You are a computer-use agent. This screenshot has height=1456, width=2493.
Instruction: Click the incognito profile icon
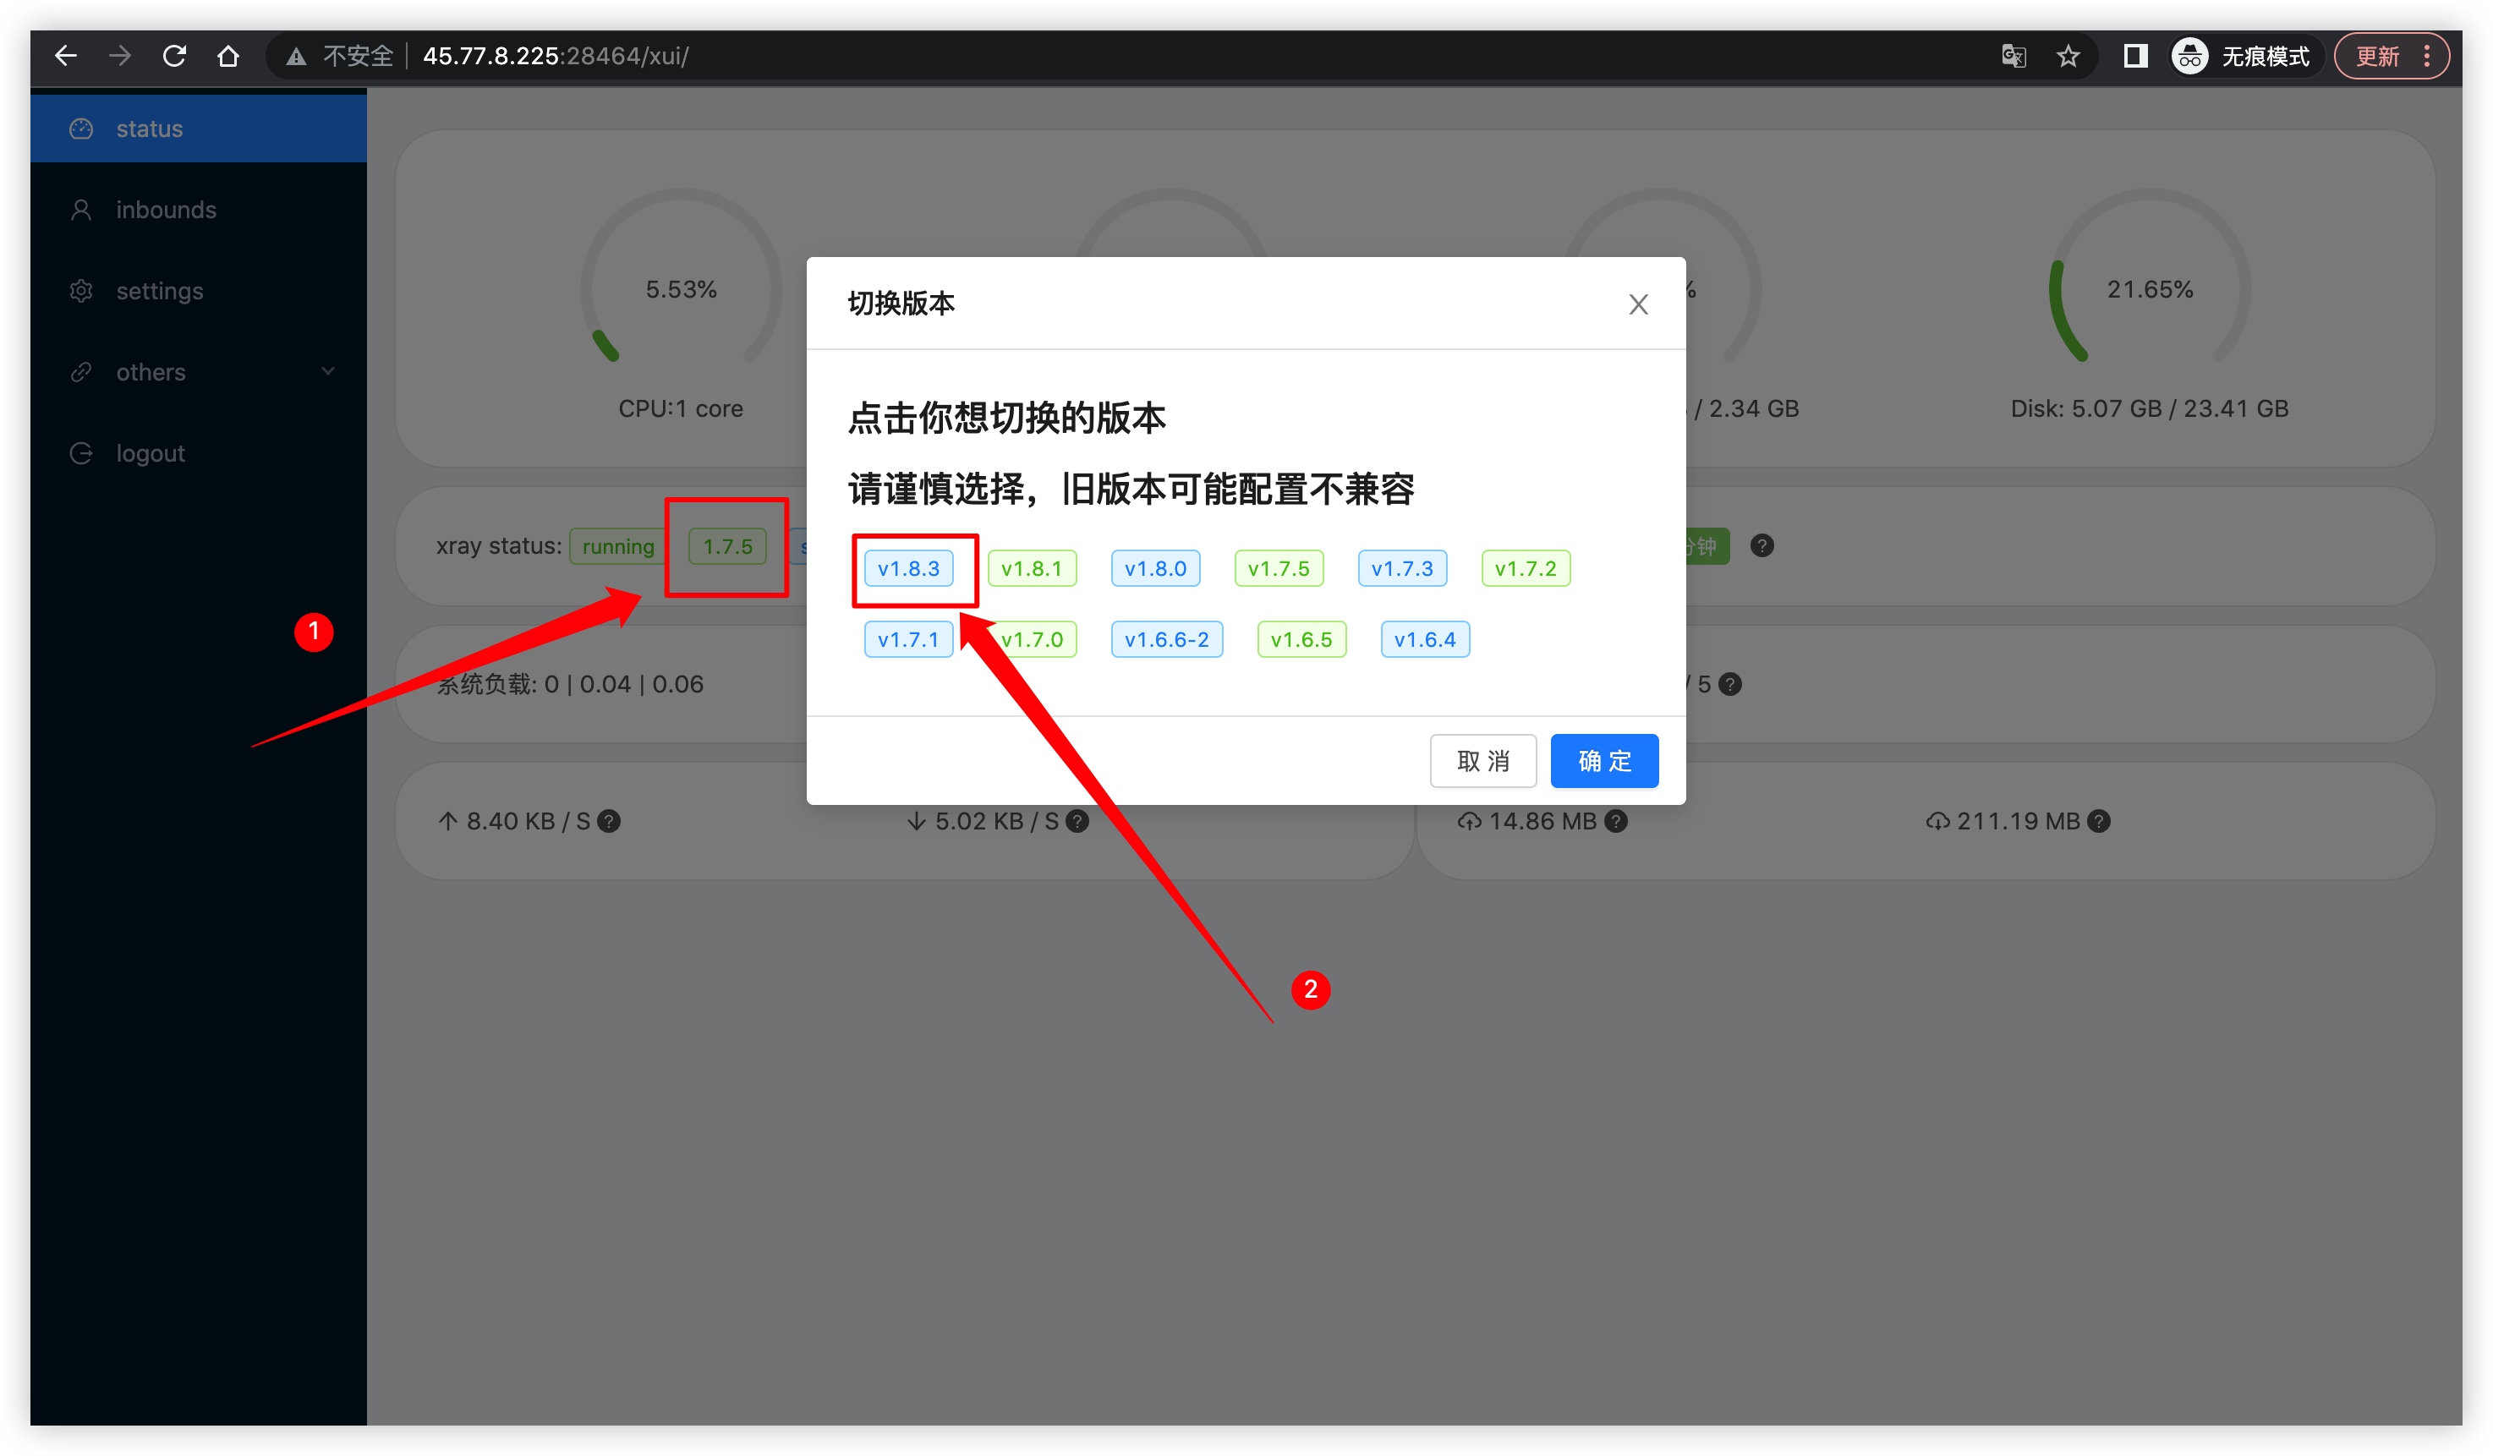pos(2189,57)
